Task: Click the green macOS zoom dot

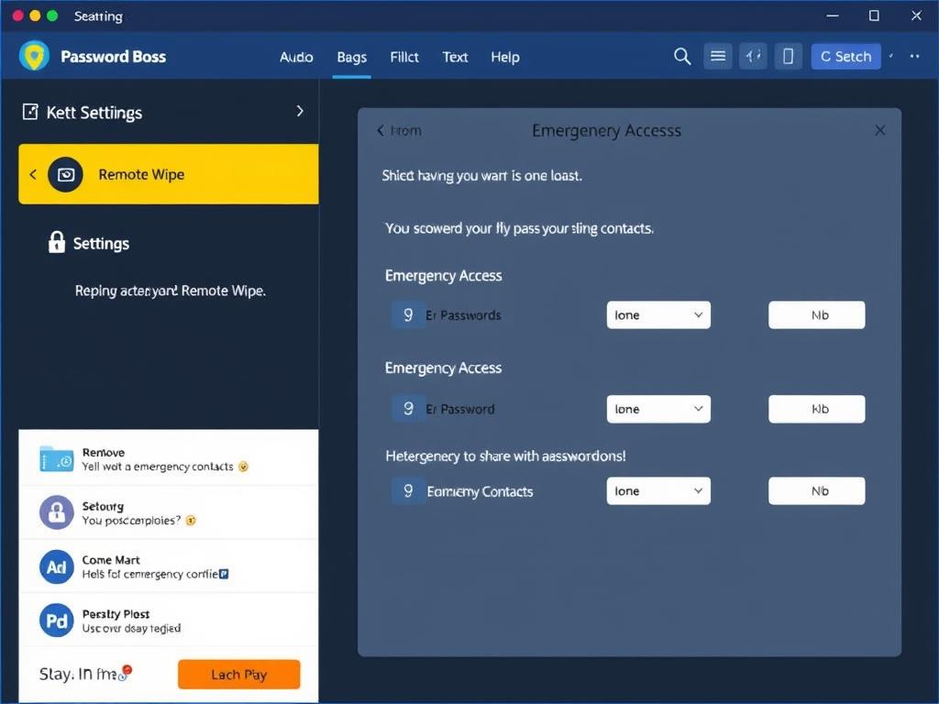Action: [52, 16]
